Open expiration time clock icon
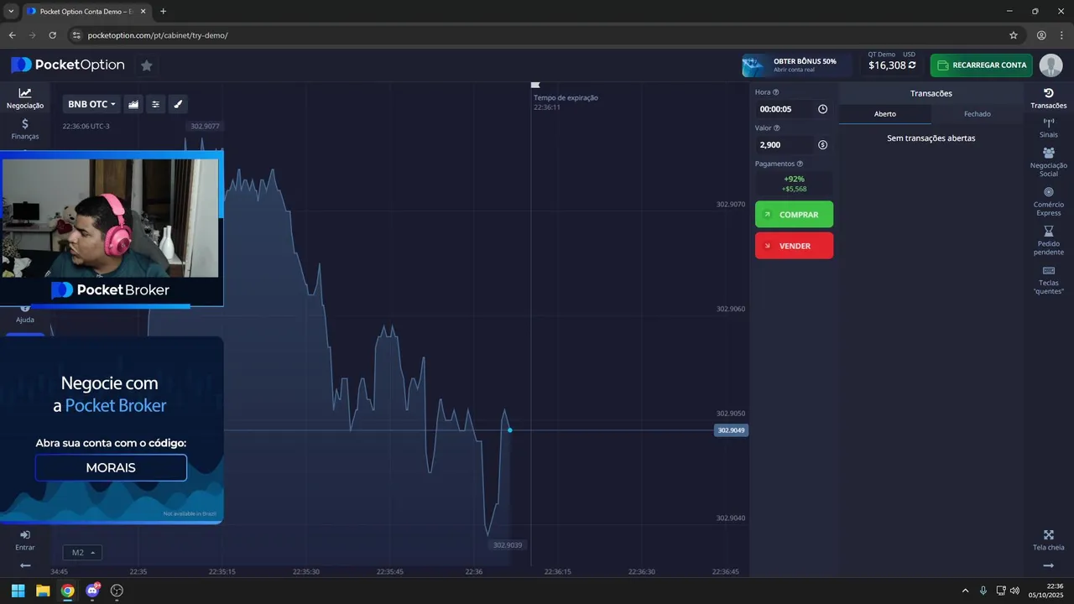1074x604 pixels. pyautogui.click(x=822, y=109)
